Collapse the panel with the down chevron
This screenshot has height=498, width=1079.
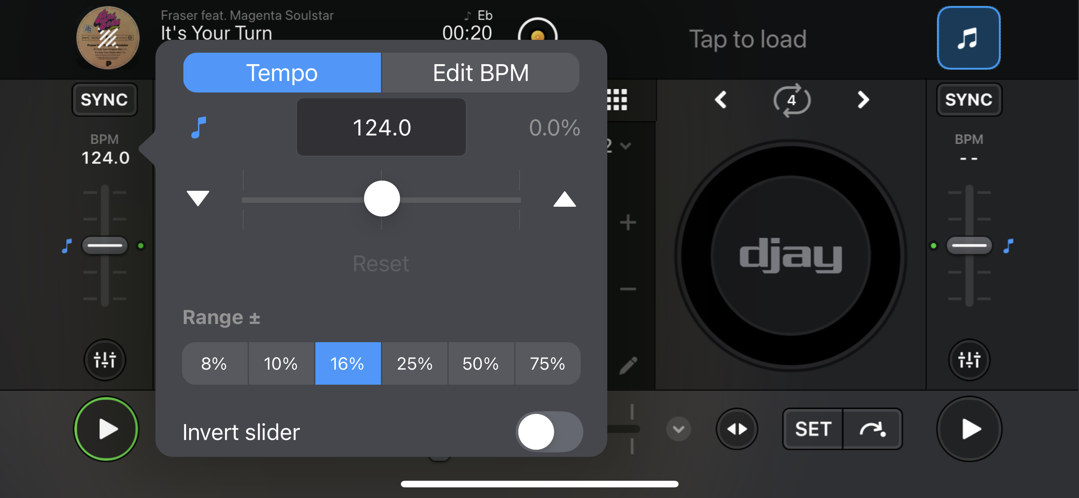pyautogui.click(x=678, y=429)
